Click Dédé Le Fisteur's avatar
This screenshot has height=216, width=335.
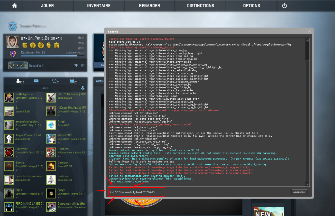coord(9,180)
